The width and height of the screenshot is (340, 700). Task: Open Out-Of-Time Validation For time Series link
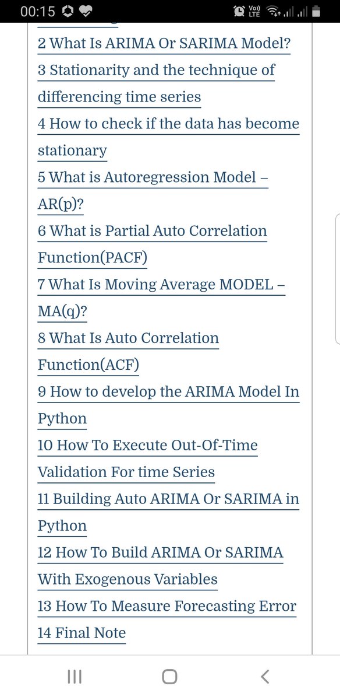[148, 459]
